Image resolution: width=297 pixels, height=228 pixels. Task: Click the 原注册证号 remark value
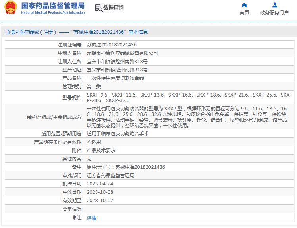pyautogui.click(x=126, y=167)
